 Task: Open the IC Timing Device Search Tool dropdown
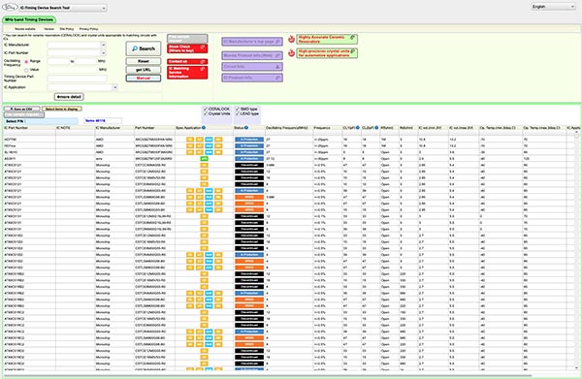coord(63,8)
